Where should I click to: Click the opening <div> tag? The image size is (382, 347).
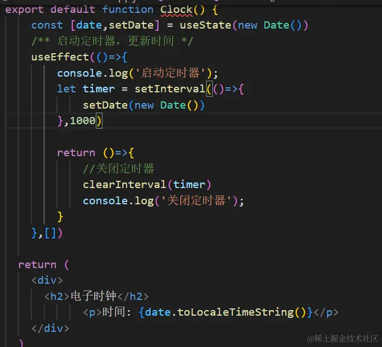click(47, 280)
